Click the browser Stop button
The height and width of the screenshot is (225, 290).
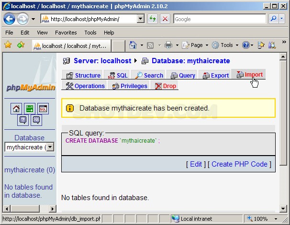(x=165, y=19)
